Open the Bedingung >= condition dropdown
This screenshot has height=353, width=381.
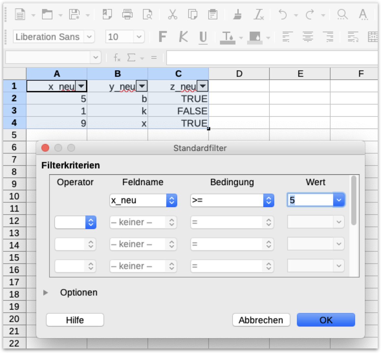point(268,200)
